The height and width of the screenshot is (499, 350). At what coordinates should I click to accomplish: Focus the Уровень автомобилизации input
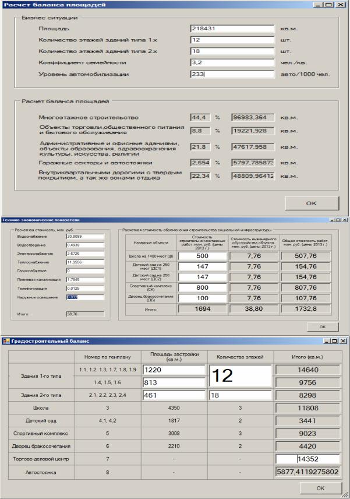(232, 74)
